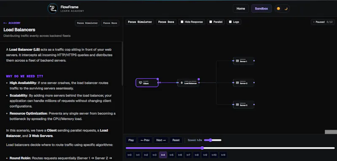337x161 pixels.
Task: Select the Client node monitor icon
Action: coord(141,82)
